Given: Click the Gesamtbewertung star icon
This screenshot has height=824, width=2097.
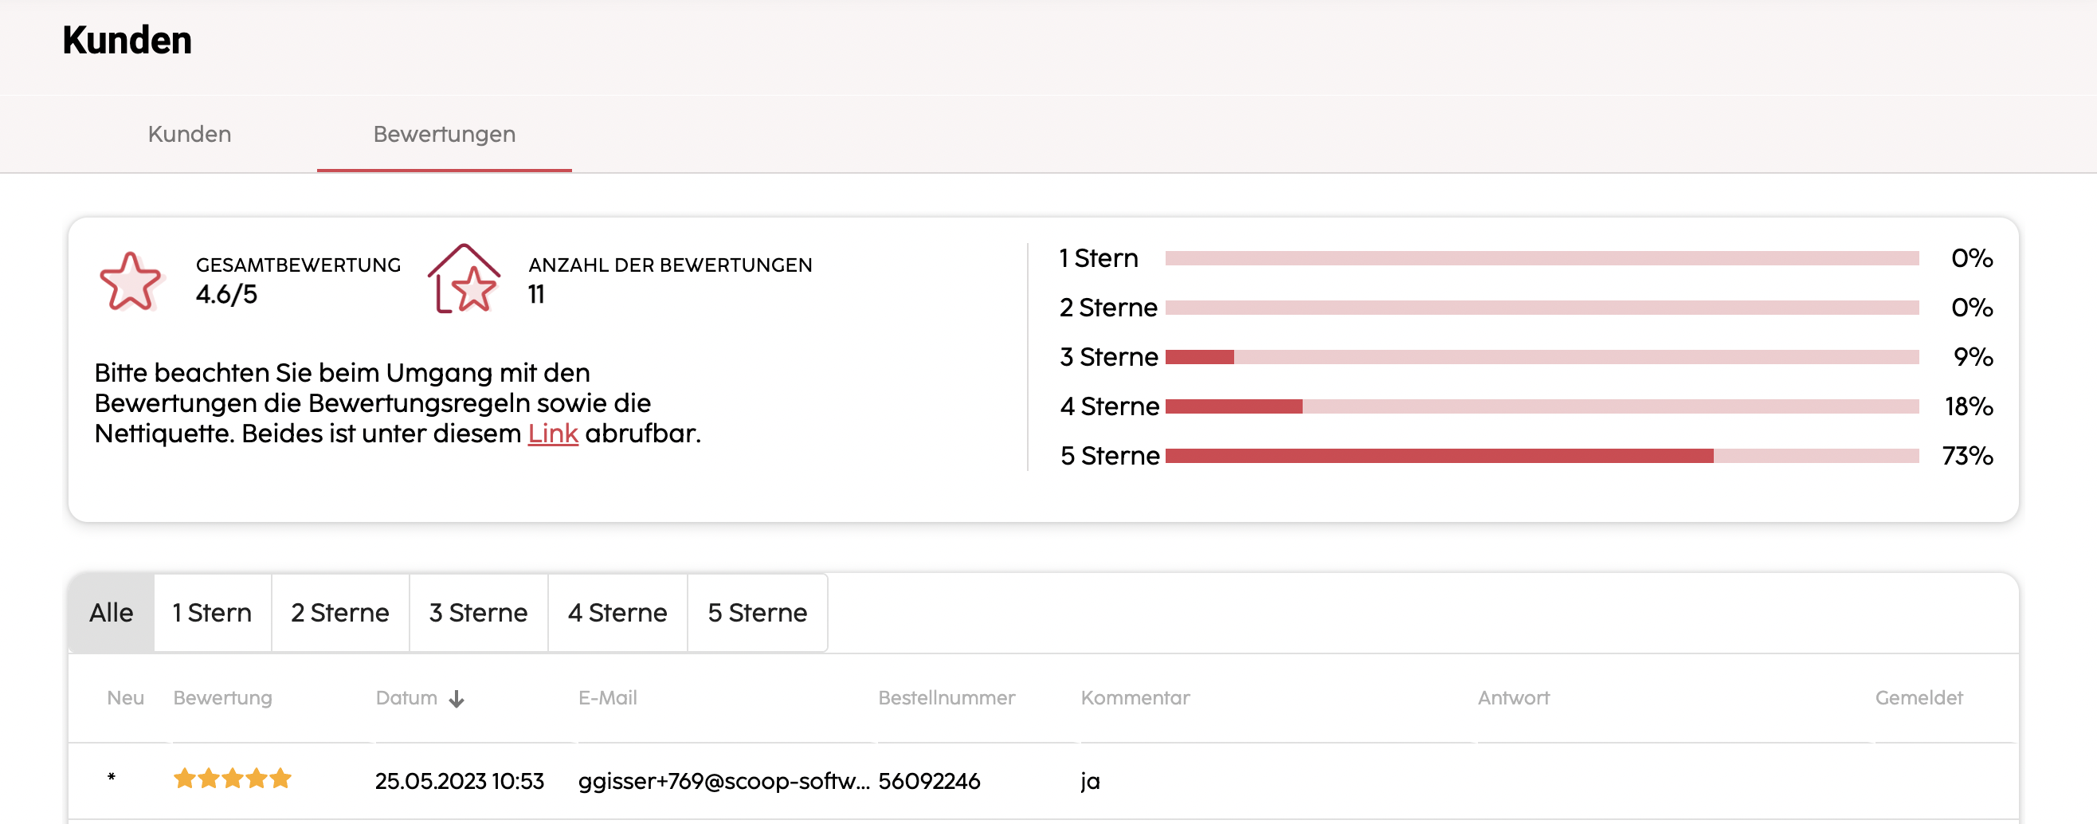Looking at the screenshot, I should click(131, 281).
